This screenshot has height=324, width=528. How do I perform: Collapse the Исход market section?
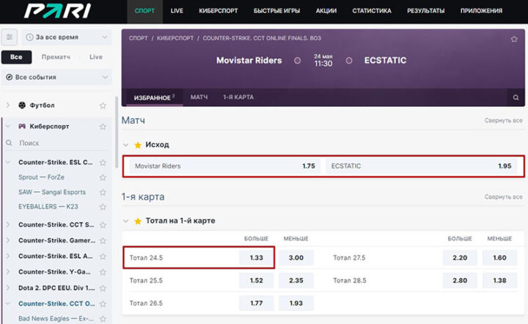coord(127,145)
